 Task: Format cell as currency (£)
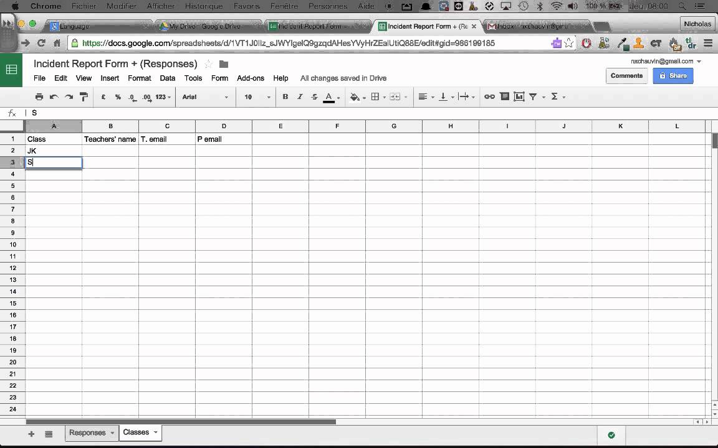pyautogui.click(x=103, y=97)
